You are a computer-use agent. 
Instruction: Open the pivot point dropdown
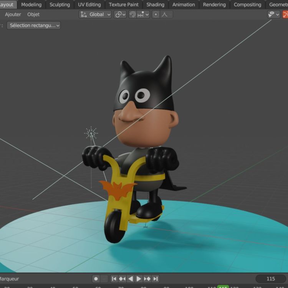(x=120, y=15)
